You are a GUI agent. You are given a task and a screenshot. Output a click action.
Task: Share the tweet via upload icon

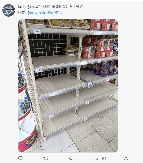126,158
